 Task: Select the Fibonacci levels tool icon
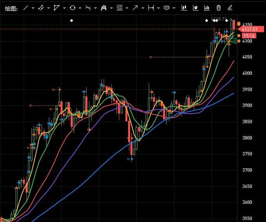click(120, 8)
